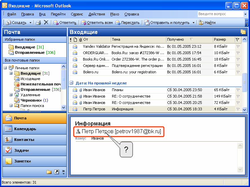Open Заметки navigation pane button
This screenshot has width=250, height=187.
(34, 161)
